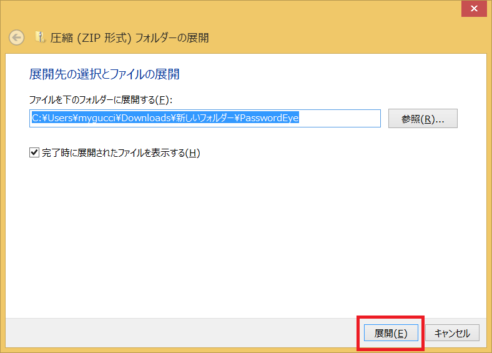The width and height of the screenshot is (492, 353).
Task: Open the 参照(R)... browse button
Action: [423, 119]
